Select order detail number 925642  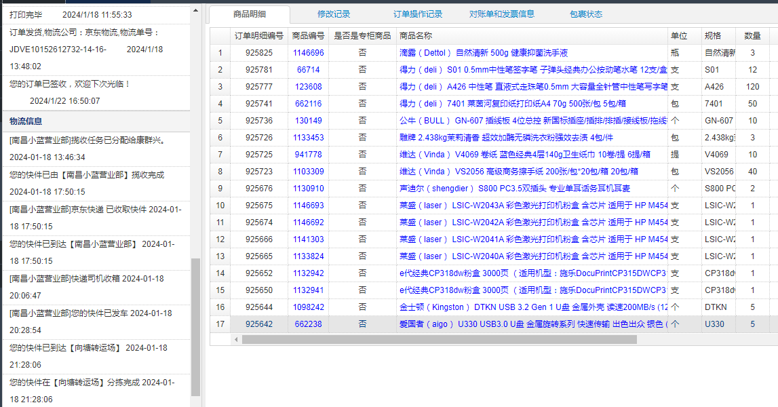tap(259, 324)
